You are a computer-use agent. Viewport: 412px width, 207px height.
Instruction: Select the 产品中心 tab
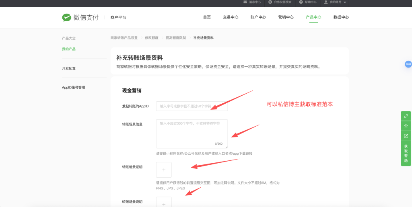pos(313,17)
